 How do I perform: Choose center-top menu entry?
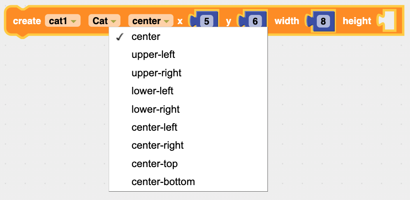pyautogui.click(x=188, y=164)
